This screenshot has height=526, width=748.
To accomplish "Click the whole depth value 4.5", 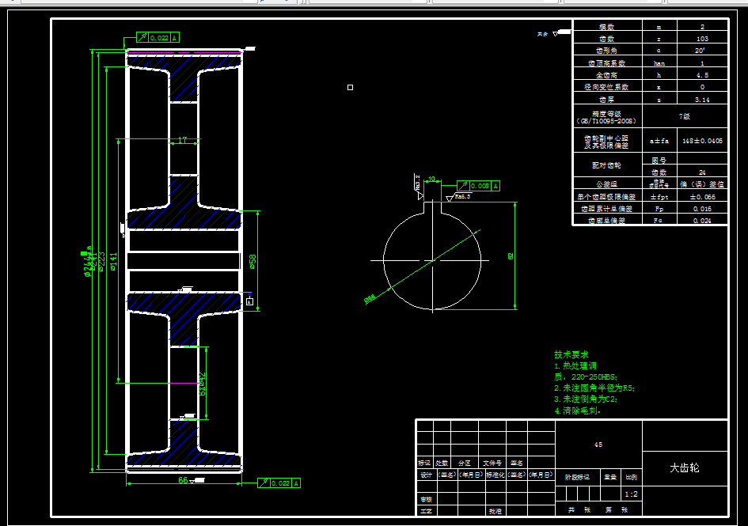I will 702,75.
